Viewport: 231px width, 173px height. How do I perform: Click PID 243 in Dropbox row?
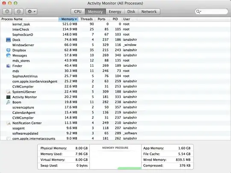point(118,50)
